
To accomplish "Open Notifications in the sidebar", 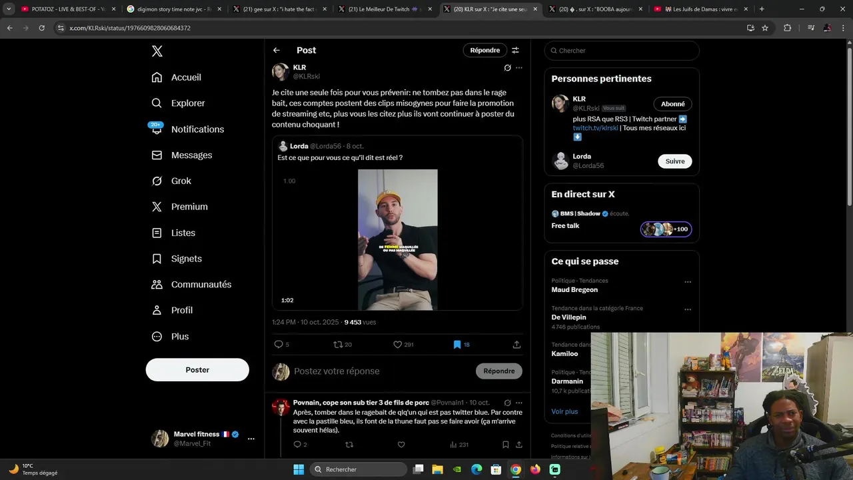I will tap(188, 129).
